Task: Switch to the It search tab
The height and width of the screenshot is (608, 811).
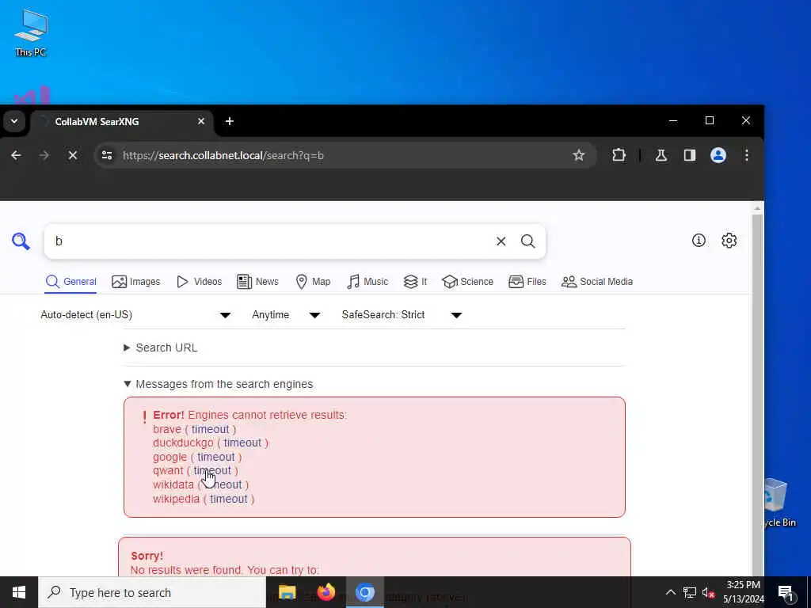Action: coord(415,282)
